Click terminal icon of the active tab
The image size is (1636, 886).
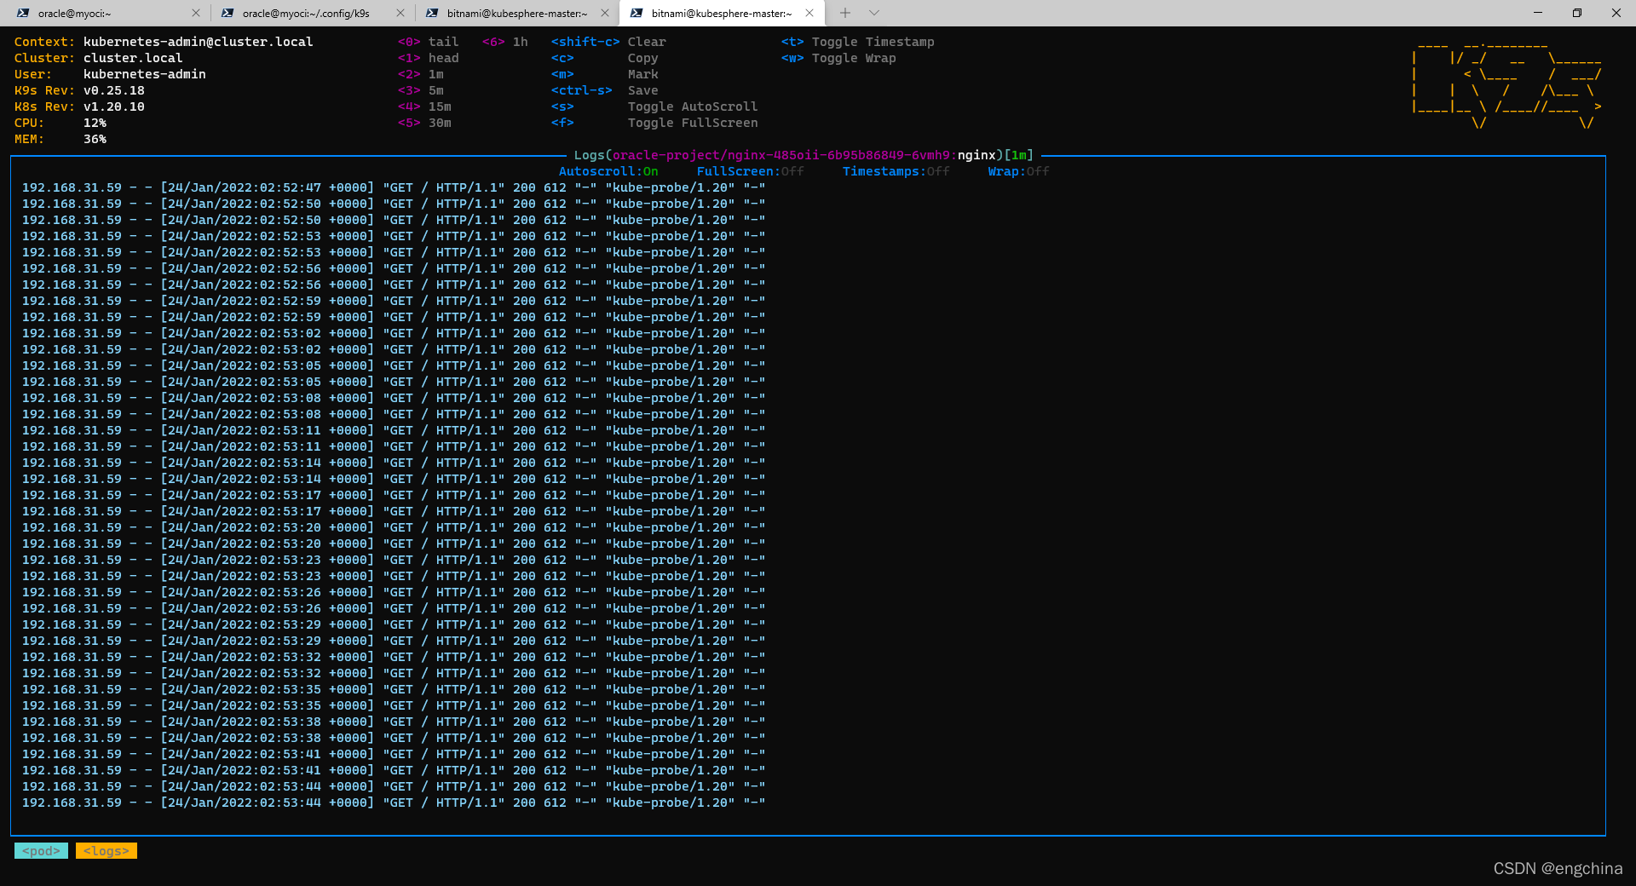[637, 13]
